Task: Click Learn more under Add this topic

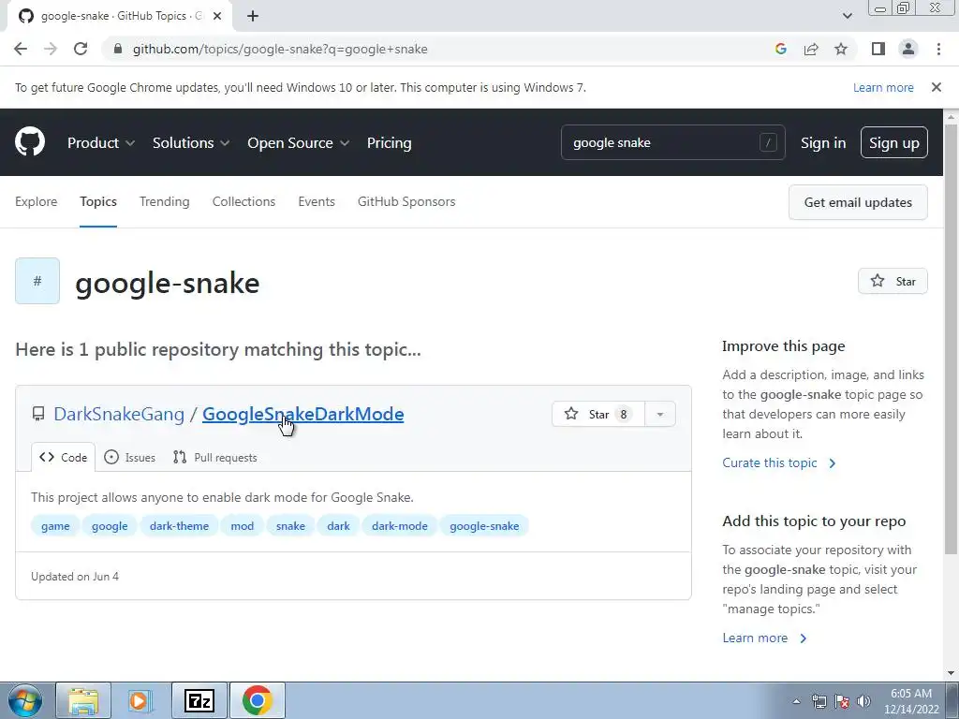Action: point(764,638)
